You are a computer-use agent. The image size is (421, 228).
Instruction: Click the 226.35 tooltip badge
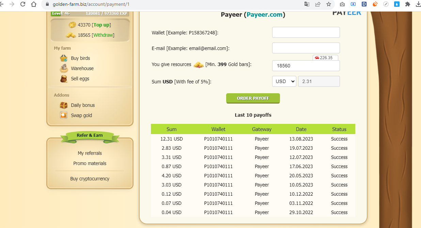pyautogui.click(x=325, y=58)
